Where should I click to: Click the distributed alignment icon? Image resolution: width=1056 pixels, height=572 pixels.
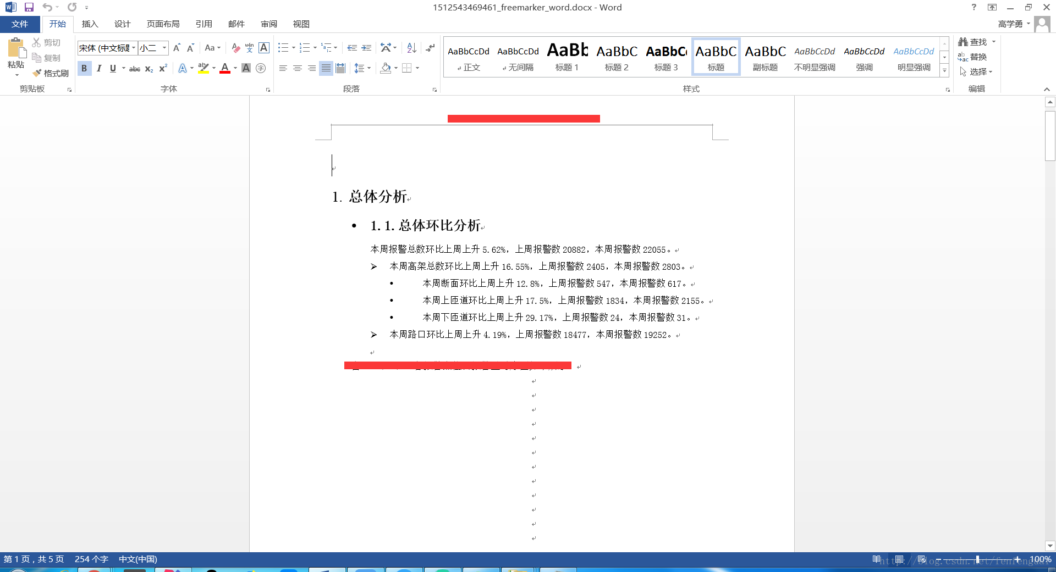pyautogui.click(x=340, y=68)
